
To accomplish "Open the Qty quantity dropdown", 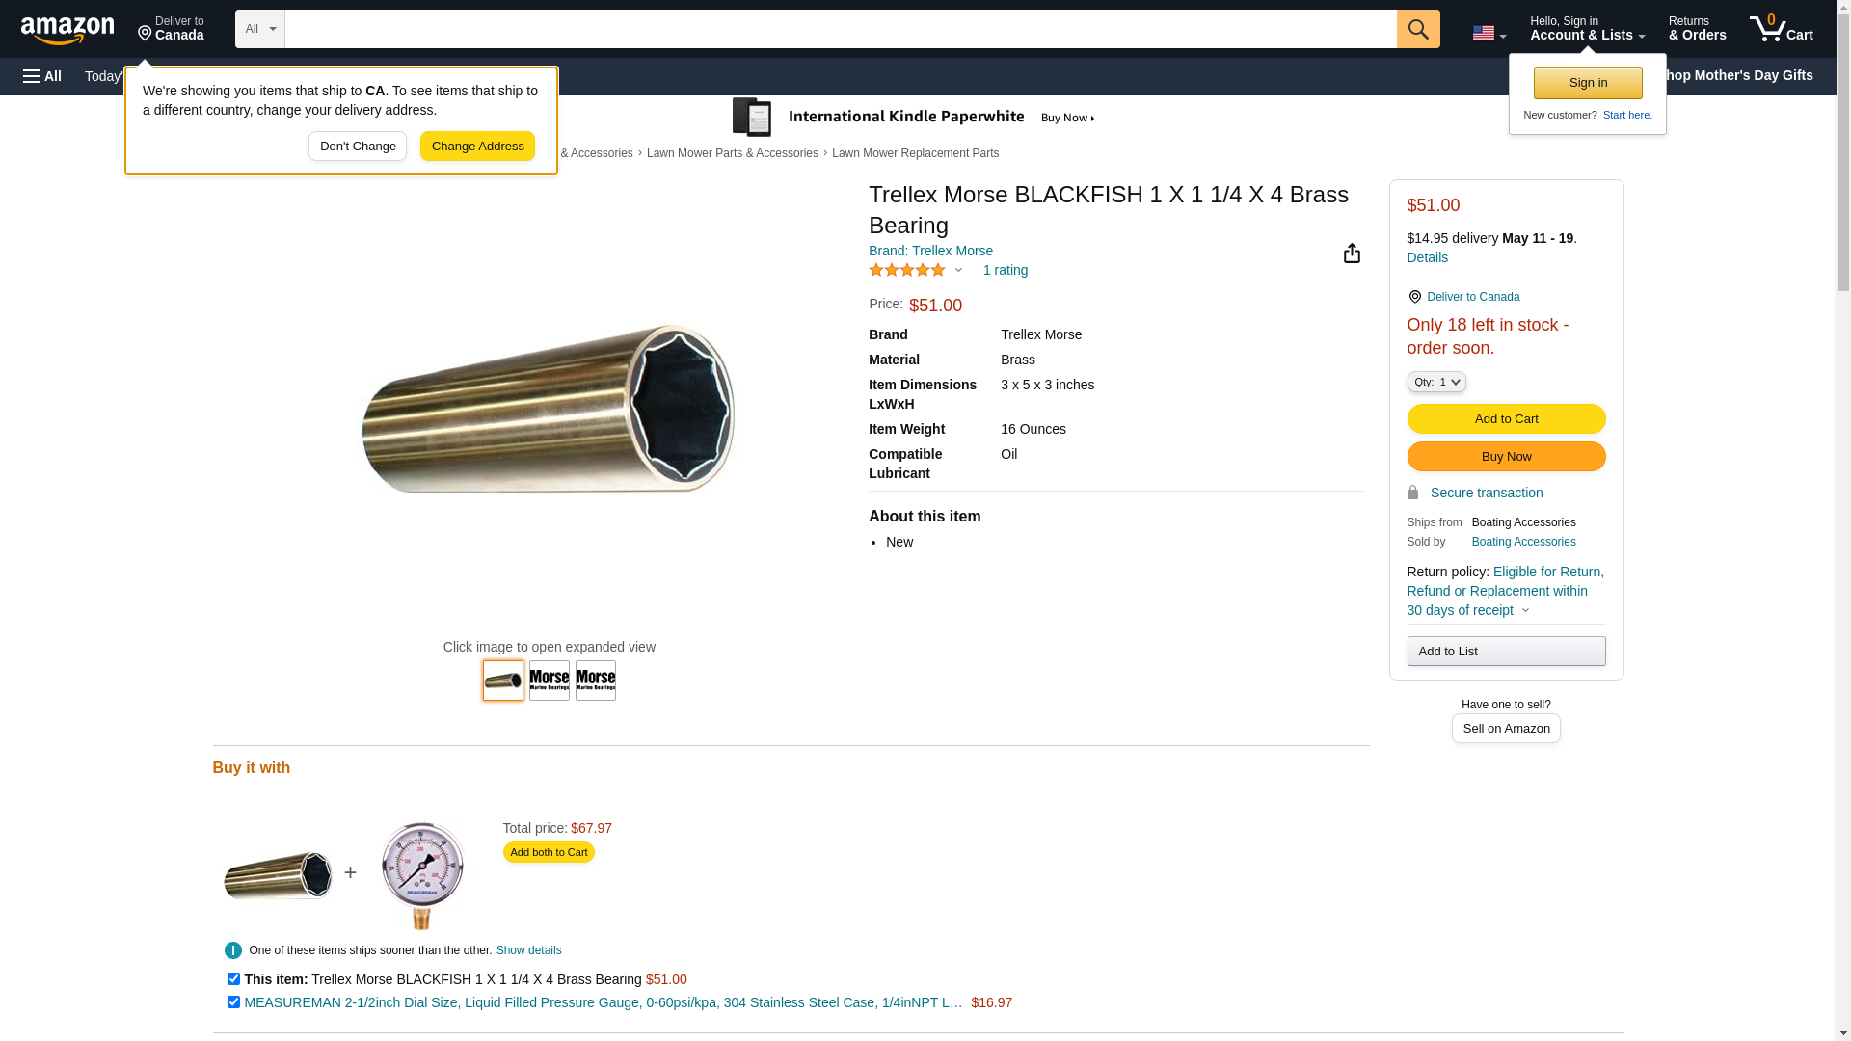I will pos(1435,382).
